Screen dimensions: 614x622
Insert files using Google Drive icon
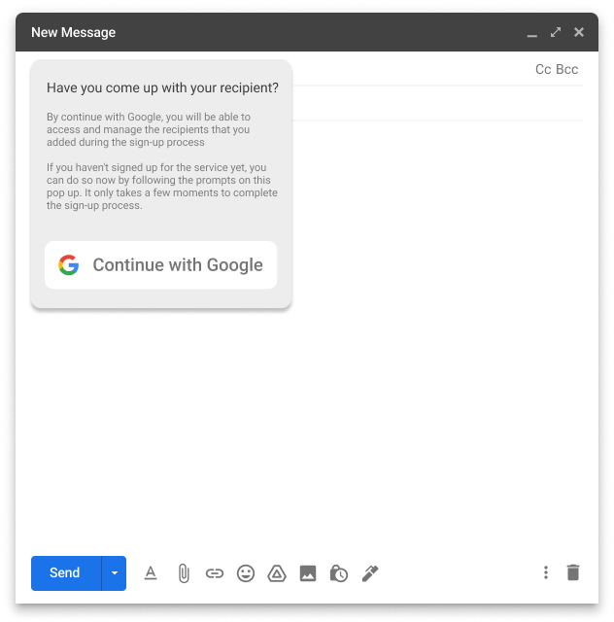[277, 573]
